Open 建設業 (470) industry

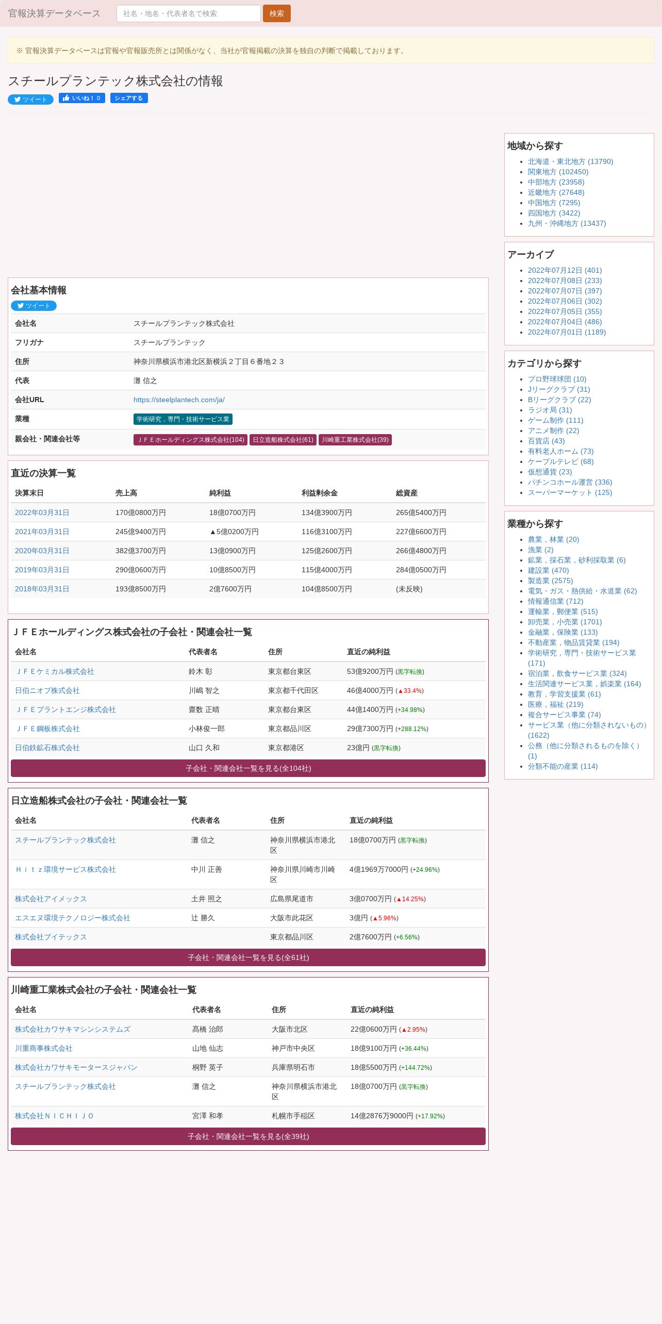click(x=548, y=570)
